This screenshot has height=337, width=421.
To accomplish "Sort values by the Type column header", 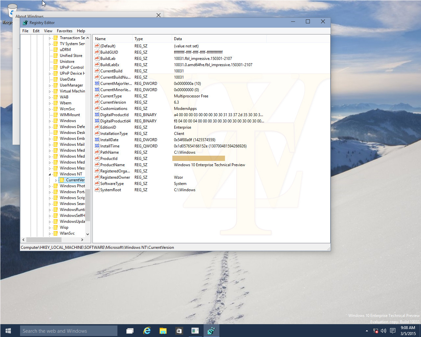I will coord(152,39).
